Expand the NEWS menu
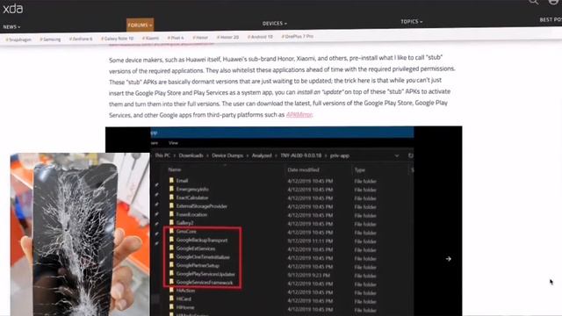The height and width of the screenshot is (316, 562). pos(11,27)
